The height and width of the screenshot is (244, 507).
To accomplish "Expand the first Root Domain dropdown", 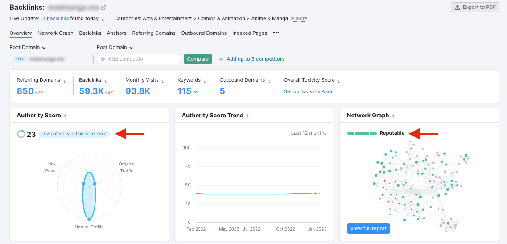I will point(28,48).
